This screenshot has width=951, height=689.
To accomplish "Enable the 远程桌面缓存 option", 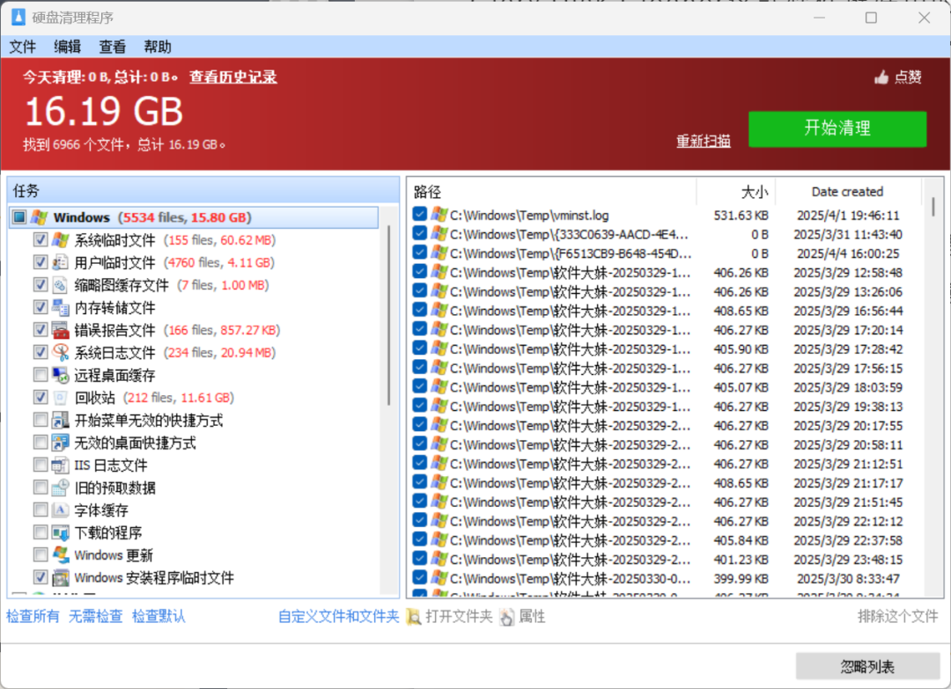I will [x=41, y=374].
